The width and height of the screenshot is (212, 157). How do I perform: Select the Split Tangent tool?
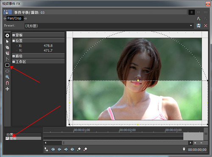coord(7,59)
